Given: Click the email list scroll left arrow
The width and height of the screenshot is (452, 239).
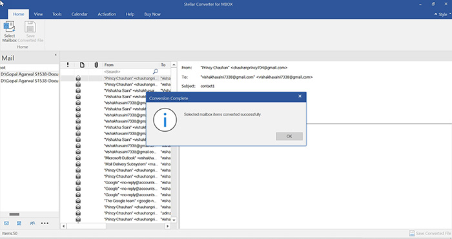Looking at the screenshot, I should 63,226.
